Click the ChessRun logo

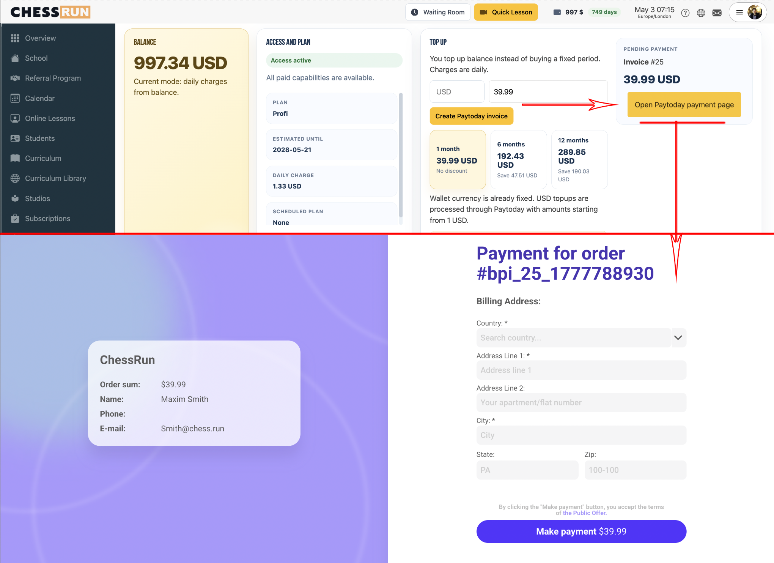click(x=50, y=12)
